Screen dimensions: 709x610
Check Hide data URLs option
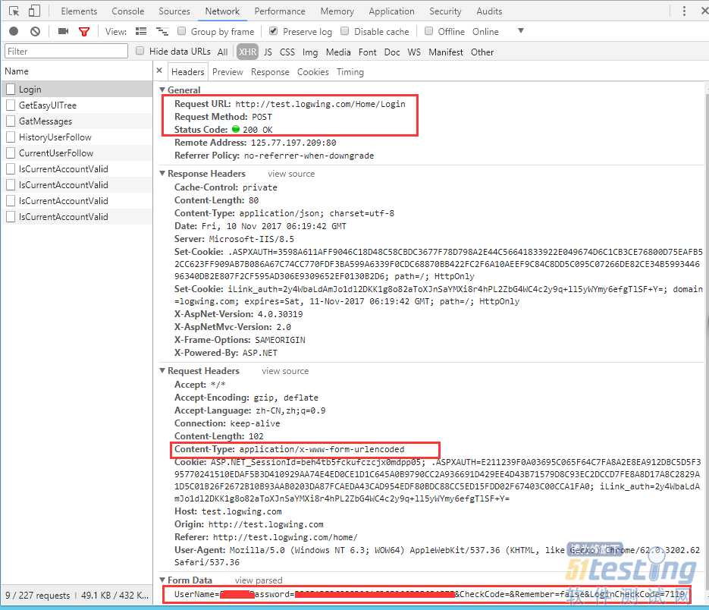point(140,51)
